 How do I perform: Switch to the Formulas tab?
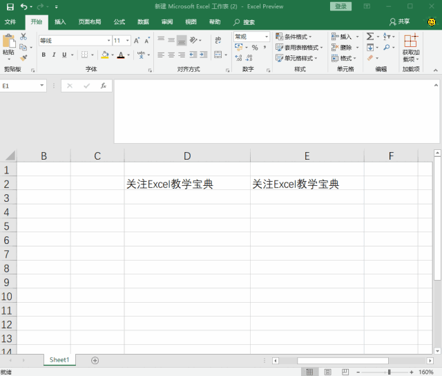tap(119, 22)
